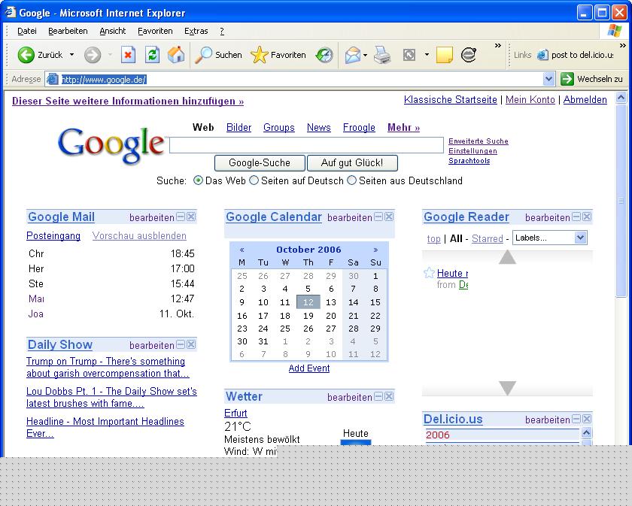The height and width of the screenshot is (506, 632).
Task: Open the ? help menu
Action: (222, 31)
